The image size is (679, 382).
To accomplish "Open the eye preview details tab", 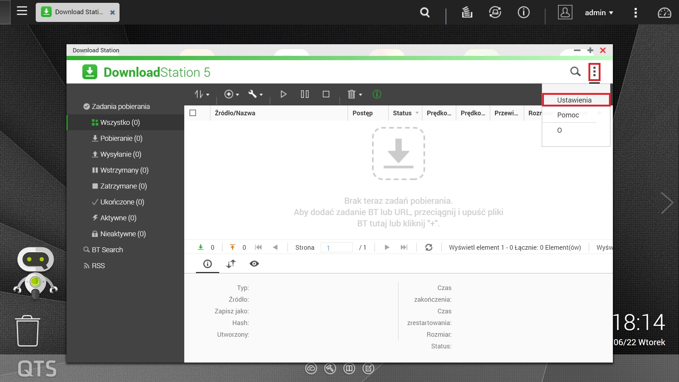I will (254, 264).
